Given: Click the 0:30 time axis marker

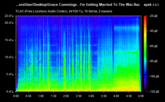Looking at the screenshot, I should (28, 96).
